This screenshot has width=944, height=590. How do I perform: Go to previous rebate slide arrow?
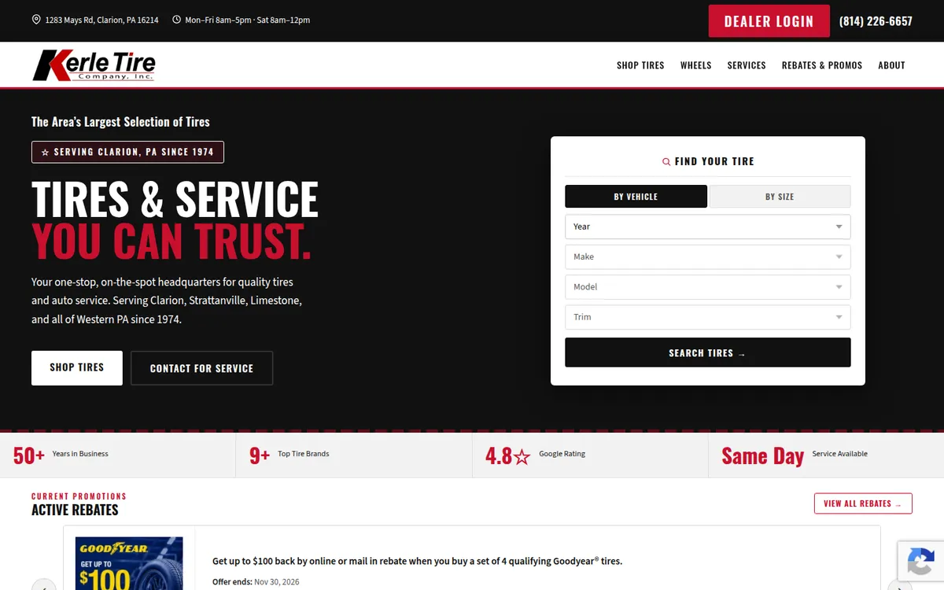tap(44, 584)
